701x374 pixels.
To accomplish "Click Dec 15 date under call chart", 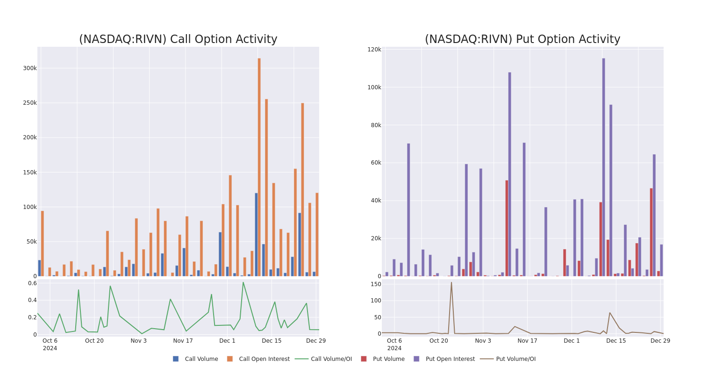I will (272, 341).
